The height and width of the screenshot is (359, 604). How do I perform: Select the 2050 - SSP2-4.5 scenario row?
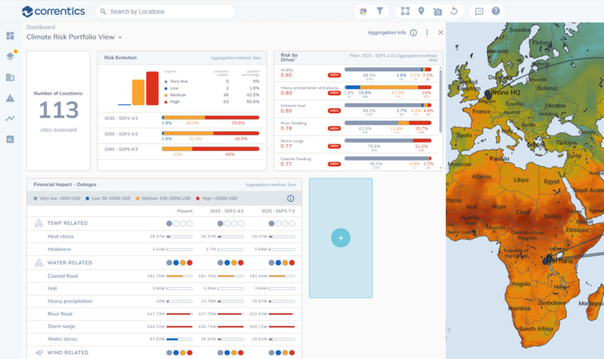click(x=182, y=136)
